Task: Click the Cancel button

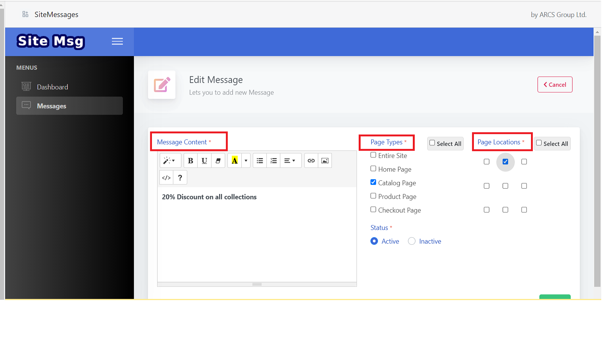Action: coord(554,84)
